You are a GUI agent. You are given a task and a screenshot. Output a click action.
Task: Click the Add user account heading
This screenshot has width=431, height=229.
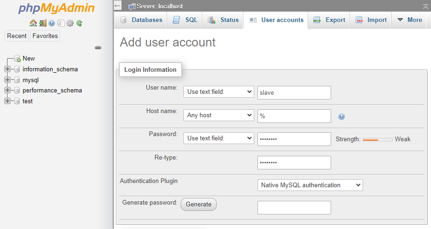tap(168, 42)
